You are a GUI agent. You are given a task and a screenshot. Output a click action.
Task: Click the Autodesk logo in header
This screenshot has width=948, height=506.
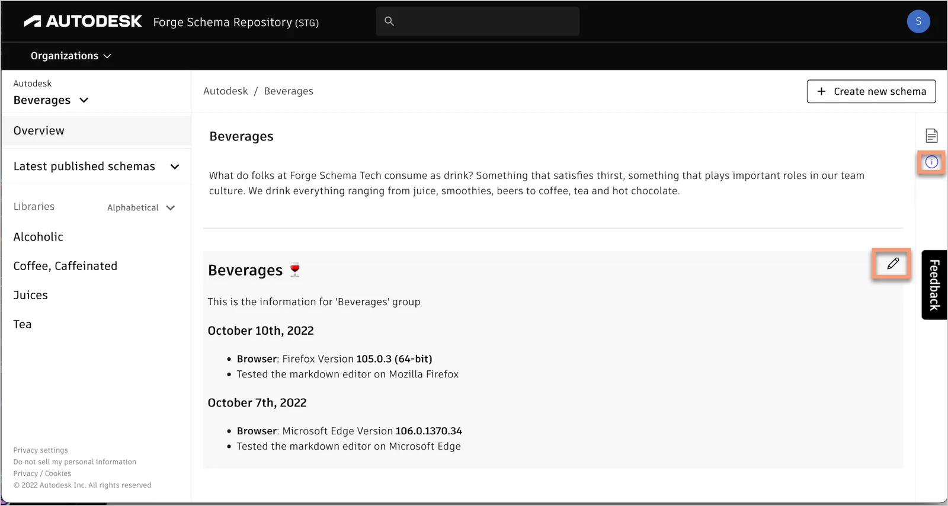click(83, 21)
